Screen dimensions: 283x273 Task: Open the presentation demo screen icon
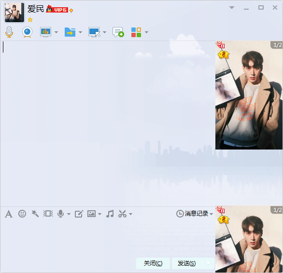pos(45,32)
